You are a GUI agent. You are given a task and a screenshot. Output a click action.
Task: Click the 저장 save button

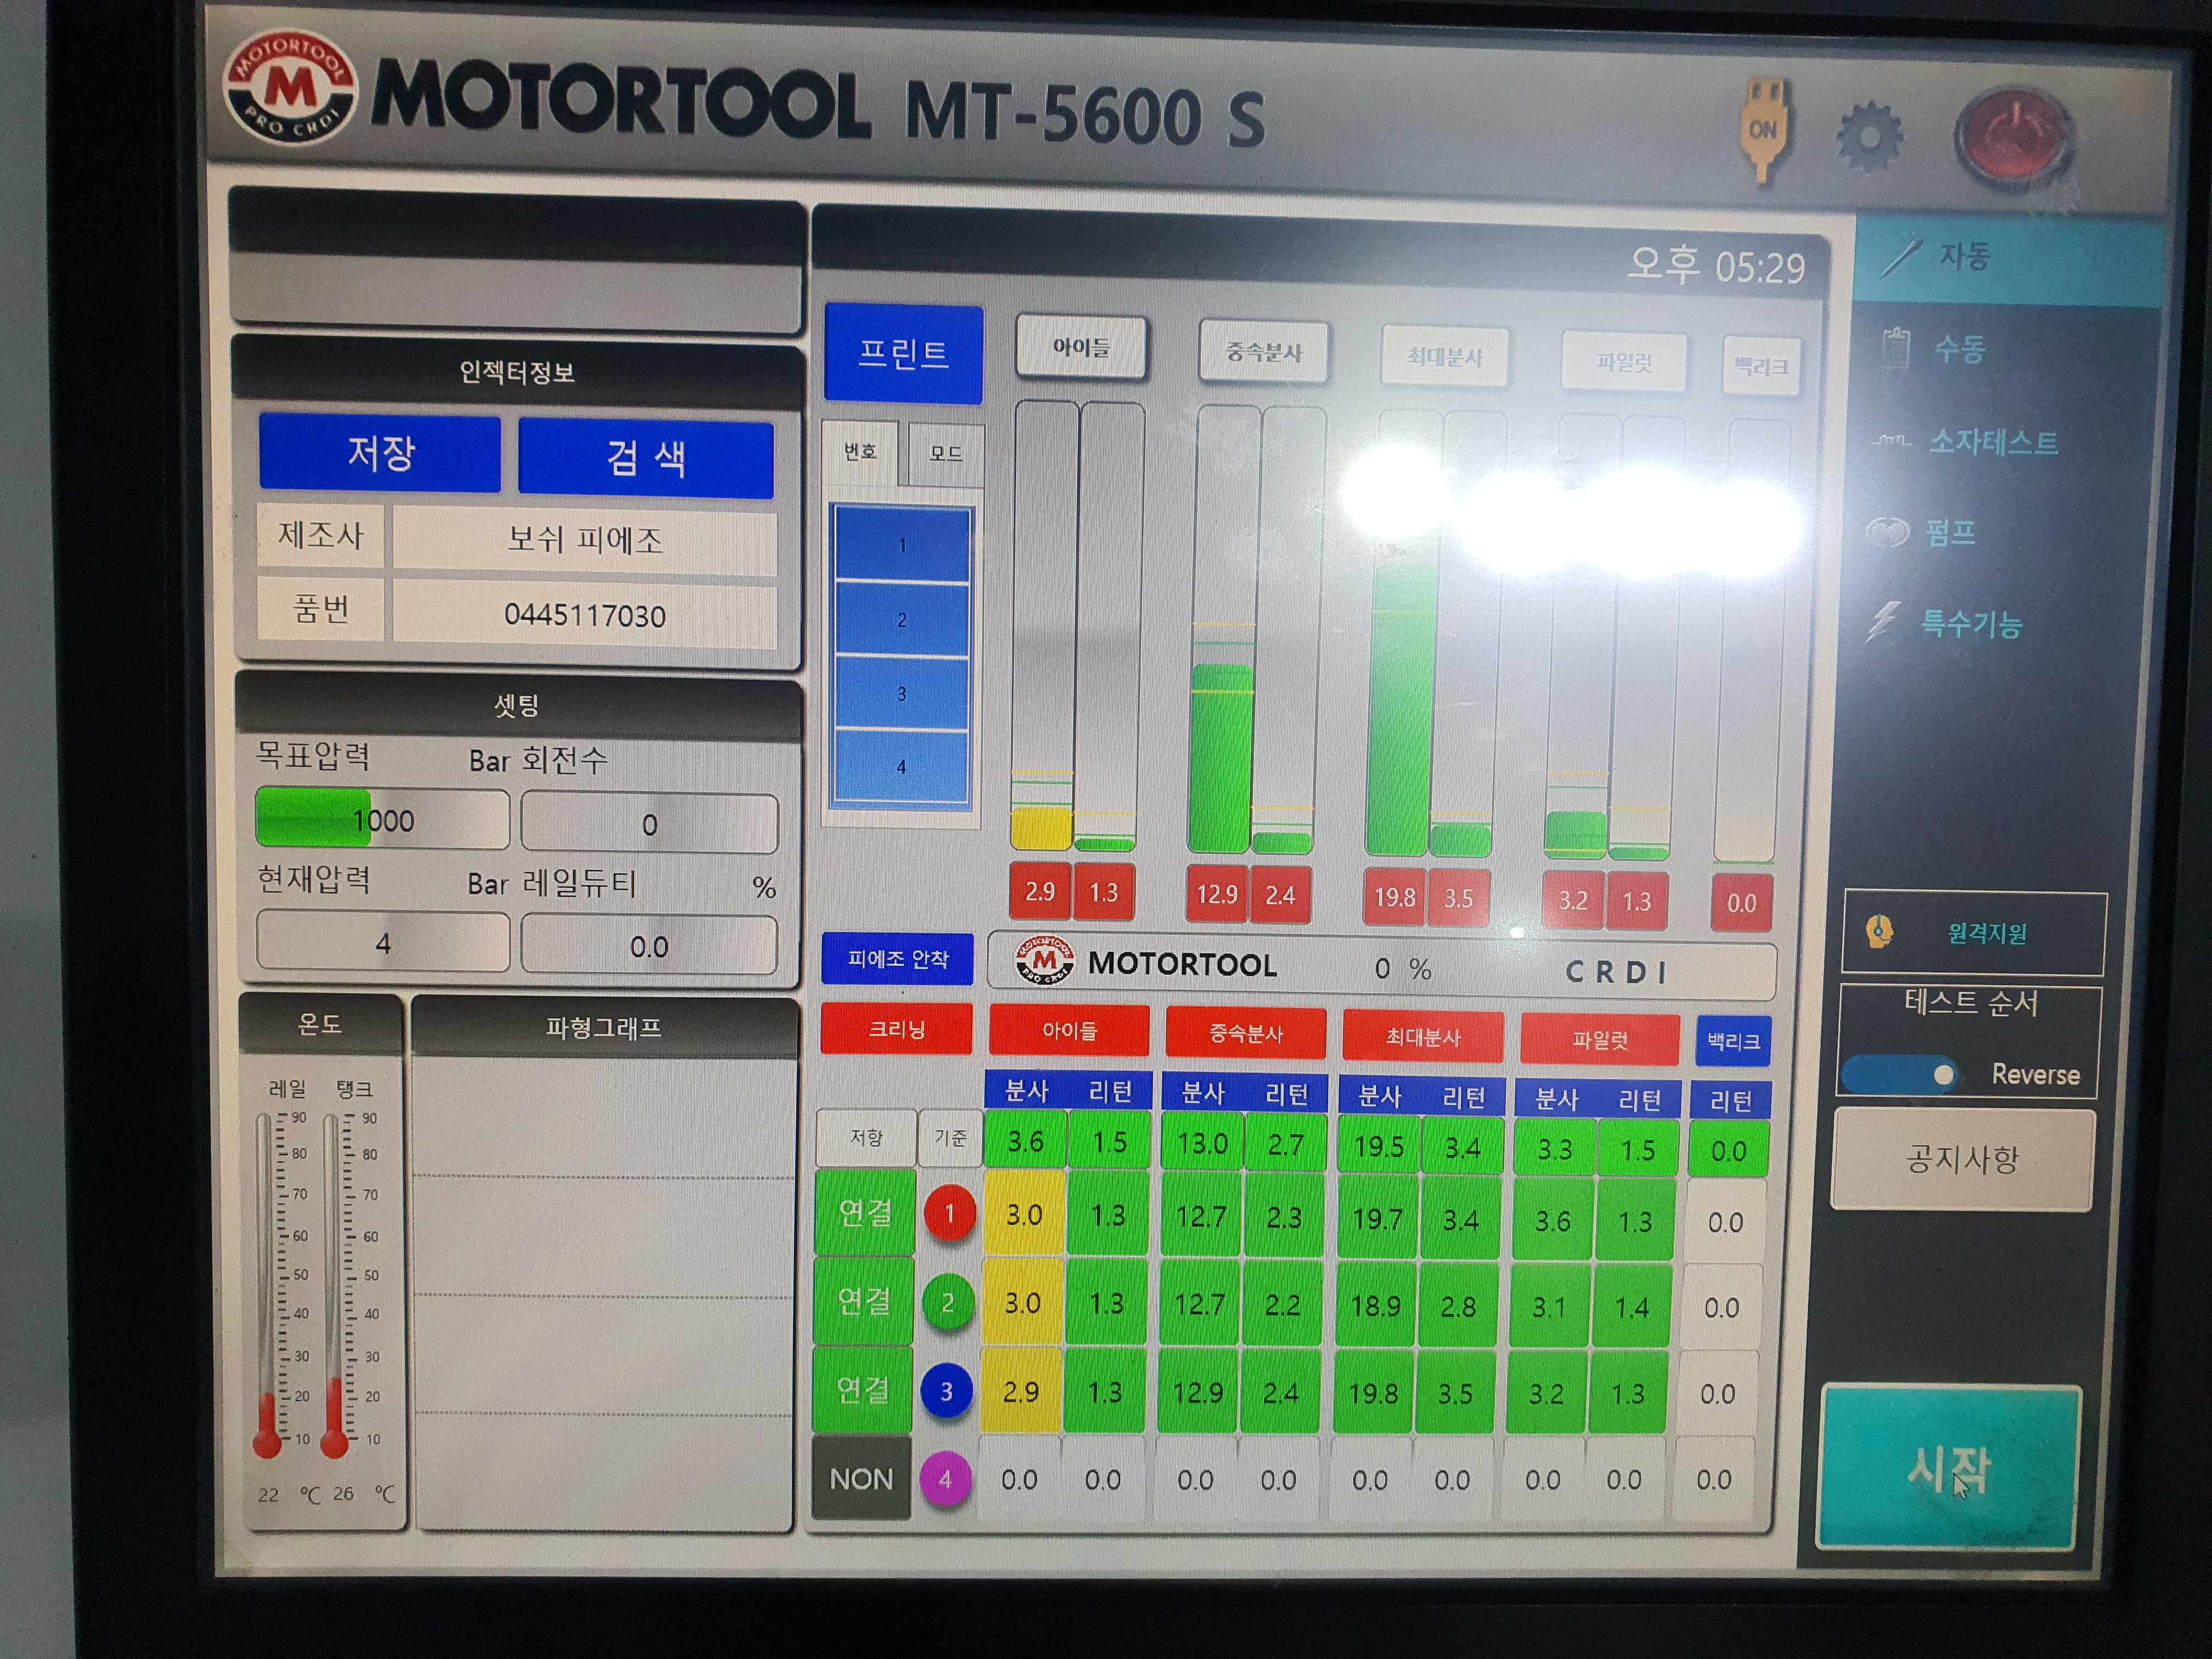[380, 453]
